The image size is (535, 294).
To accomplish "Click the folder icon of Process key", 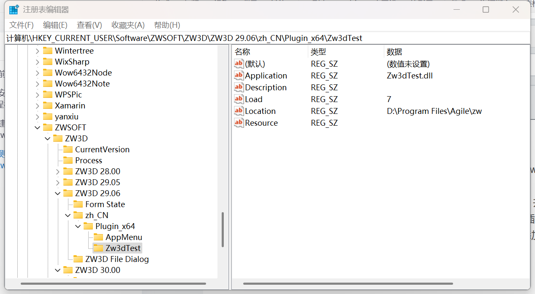I will pos(68,160).
